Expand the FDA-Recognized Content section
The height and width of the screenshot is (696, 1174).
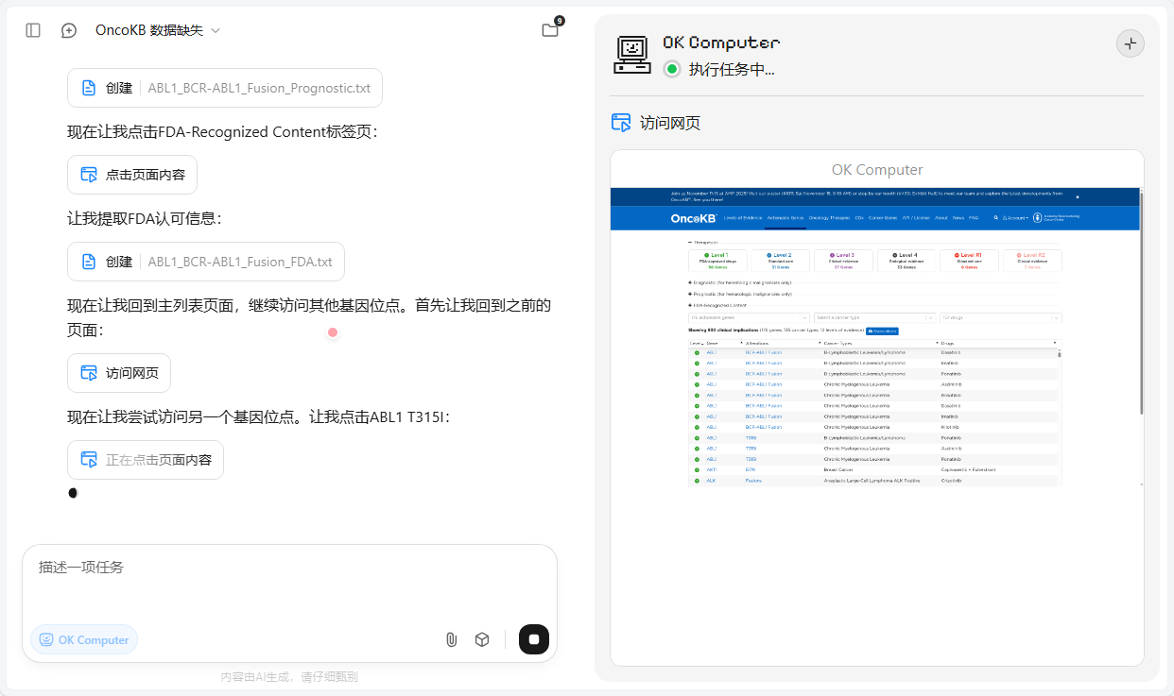[x=717, y=305]
